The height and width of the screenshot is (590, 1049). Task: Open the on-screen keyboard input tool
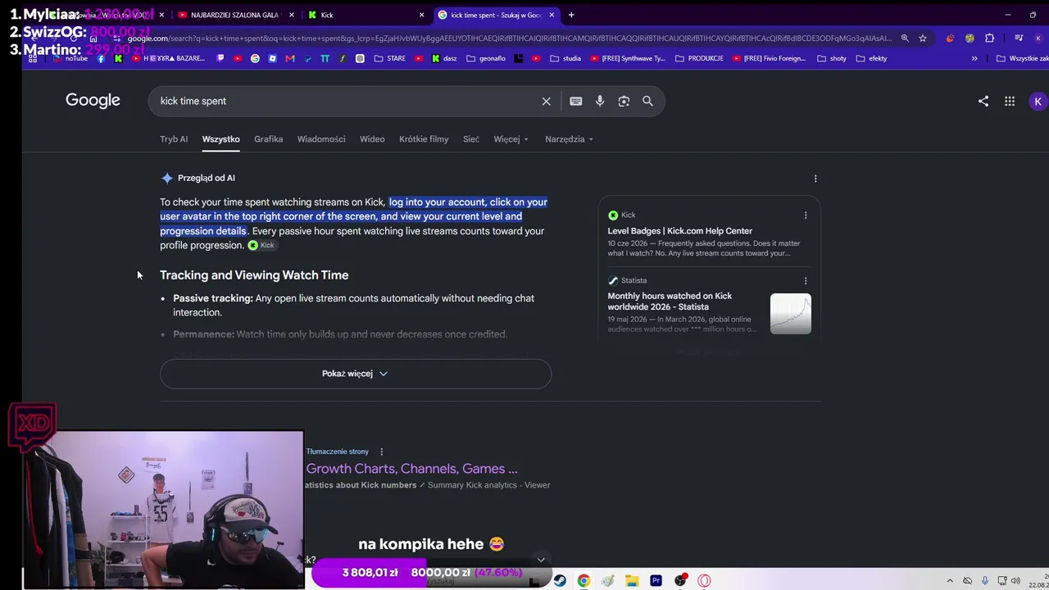(x=576, y=101)
